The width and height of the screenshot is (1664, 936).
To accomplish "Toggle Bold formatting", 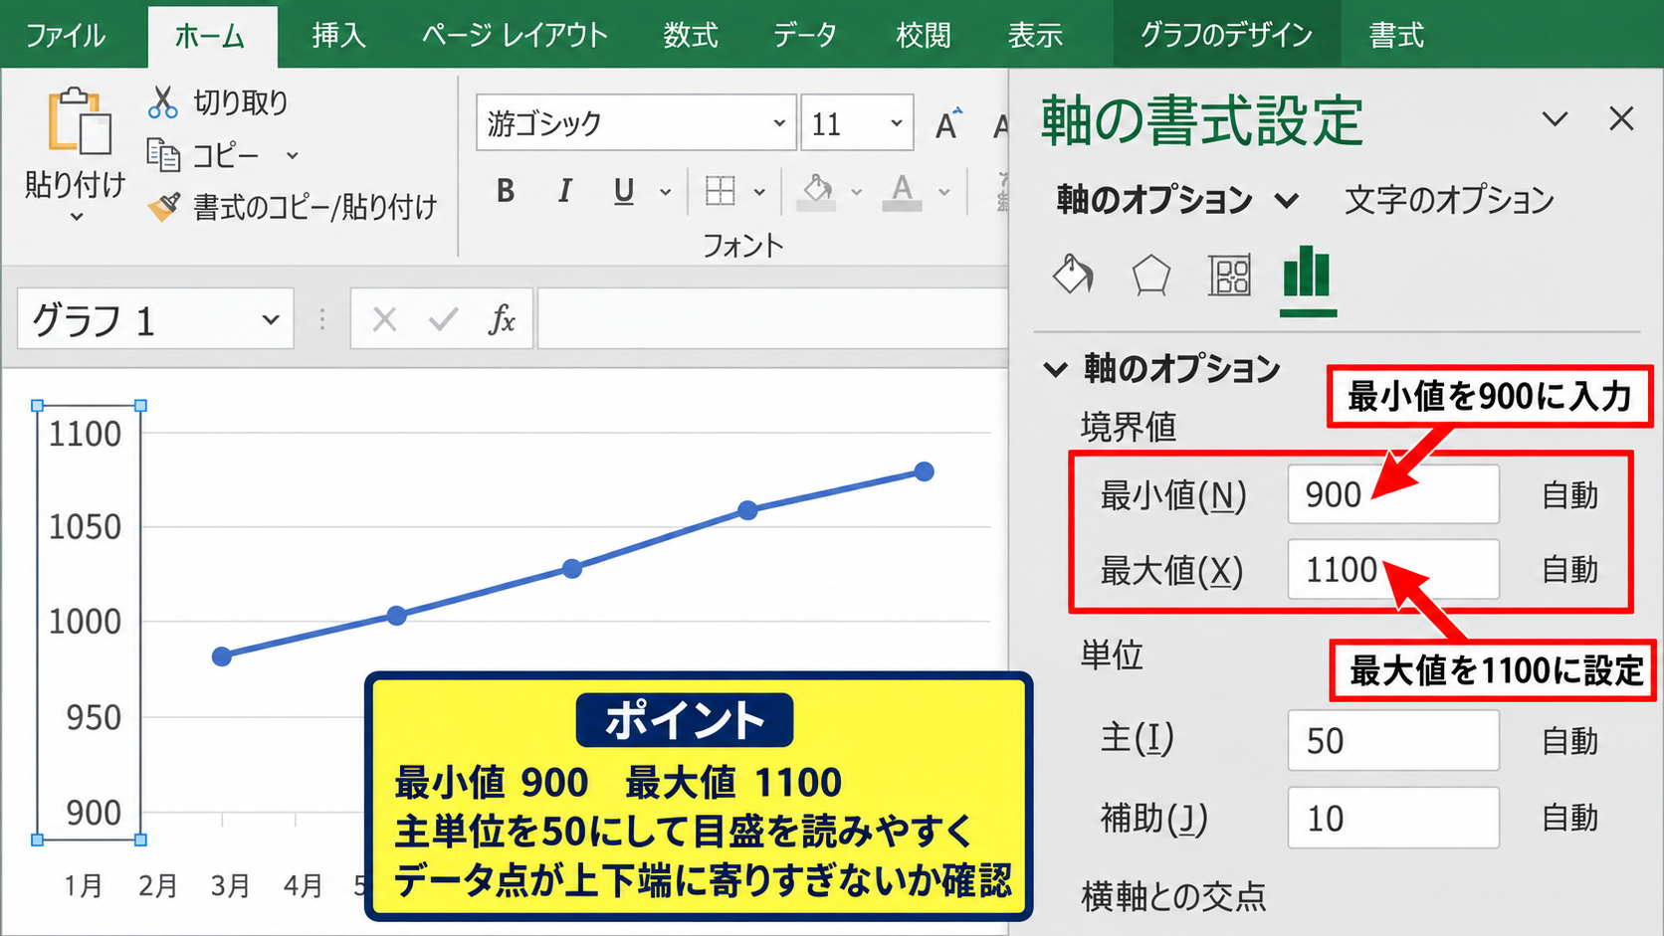I will pyautogui.click(x=506, y=190).
